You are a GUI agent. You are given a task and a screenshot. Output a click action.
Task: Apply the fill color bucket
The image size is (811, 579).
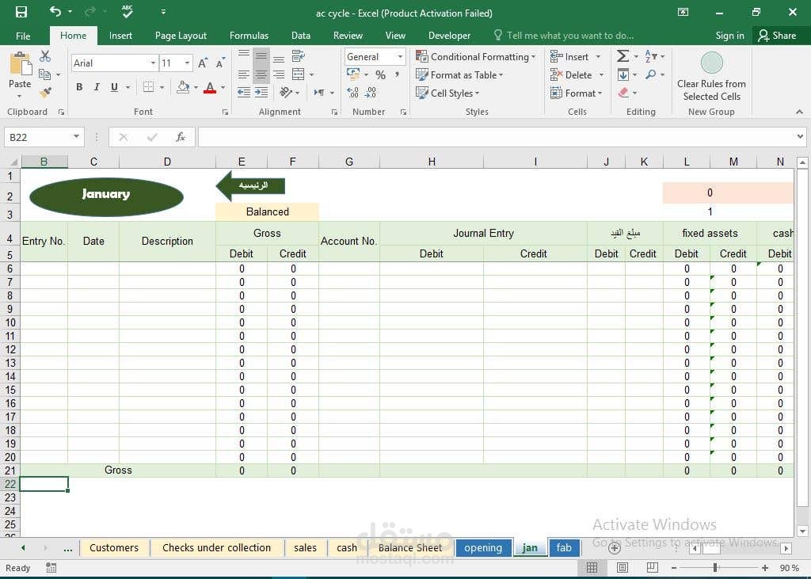[x=183, y=87]
